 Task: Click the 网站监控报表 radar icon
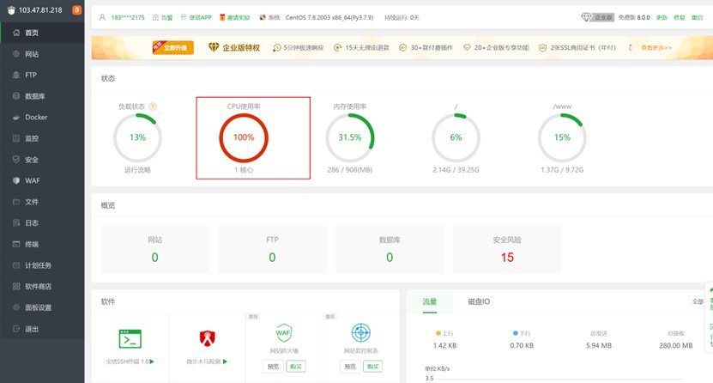(x=360, y=332)
